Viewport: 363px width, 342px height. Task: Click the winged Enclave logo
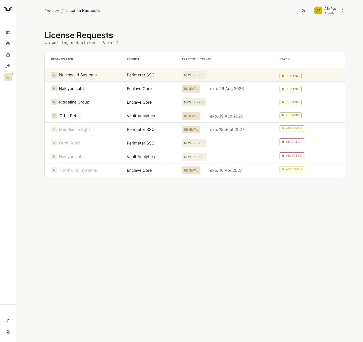coord(8,9)
